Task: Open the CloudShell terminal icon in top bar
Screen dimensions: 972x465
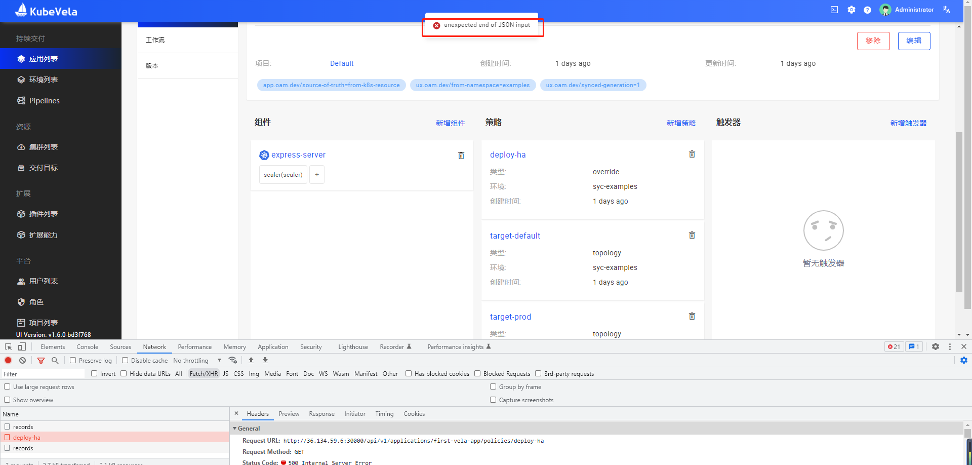Action: pos(834,10)
